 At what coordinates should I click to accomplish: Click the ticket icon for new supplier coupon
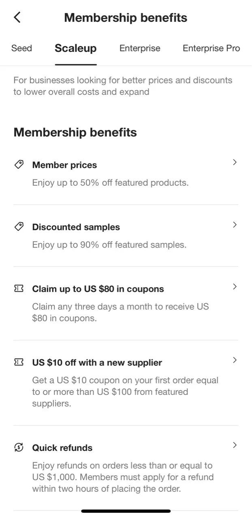point(19,362)
